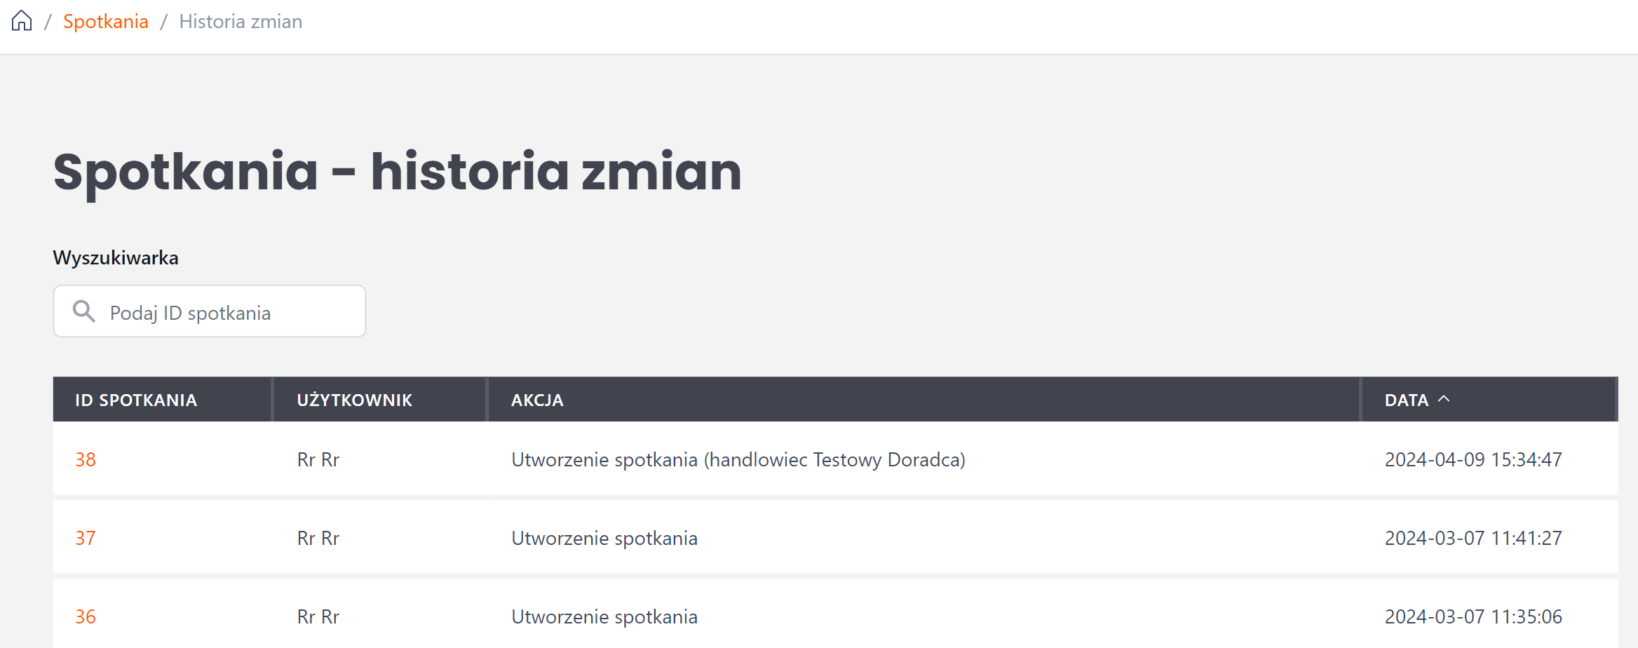Open meeting ID 38 link
The height and width of the screenshot is (648, 1638).
86,459
